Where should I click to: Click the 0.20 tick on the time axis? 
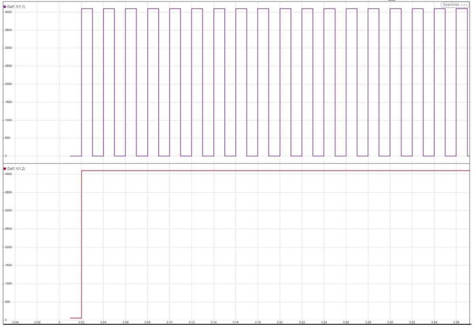pyautogui.click(x=280, y=322)
